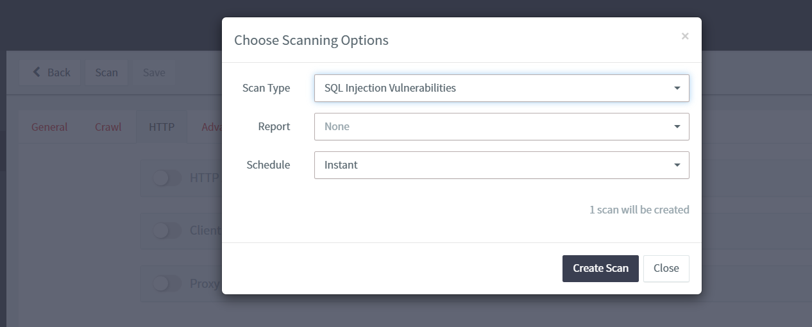This screenshot has width=812, height=327.
Task: Open the partially hidden Advanced tab
Action: tap(211, 127)
